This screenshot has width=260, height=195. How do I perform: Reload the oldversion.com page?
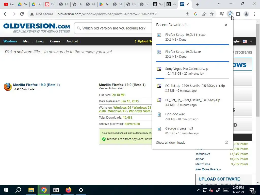point(22,14)
